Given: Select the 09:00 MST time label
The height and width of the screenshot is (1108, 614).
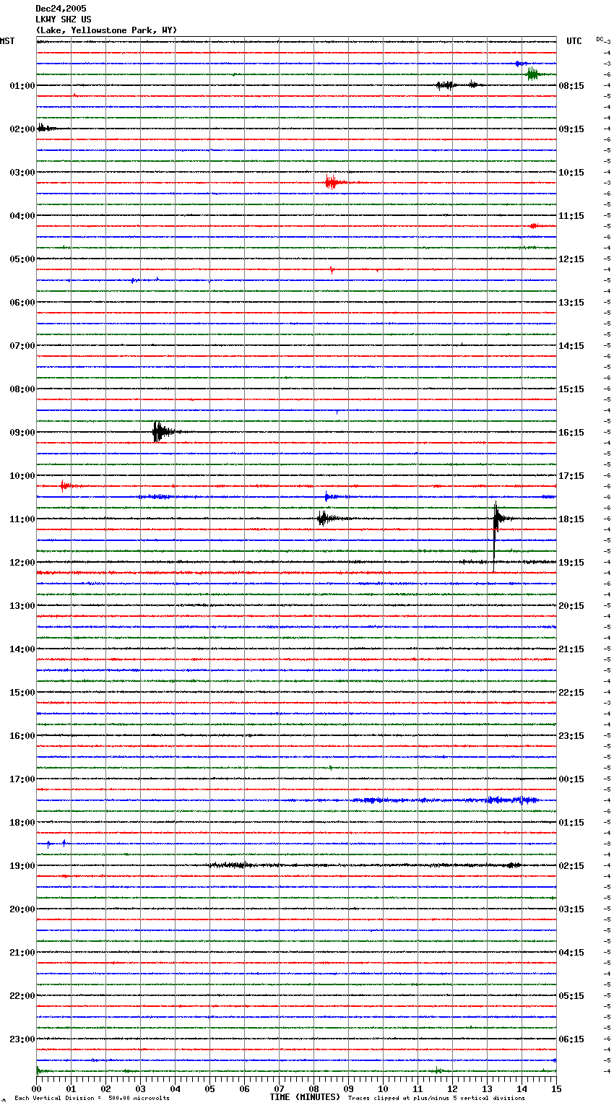Looking at the screenshot, I should pyautogui.click(x=22, y=433).
